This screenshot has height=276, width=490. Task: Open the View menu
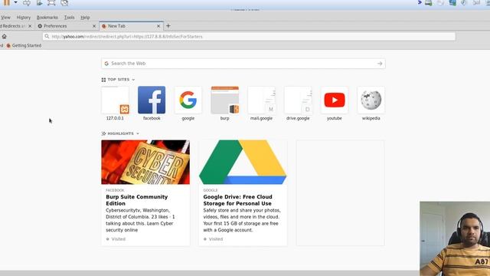(5, 18)
